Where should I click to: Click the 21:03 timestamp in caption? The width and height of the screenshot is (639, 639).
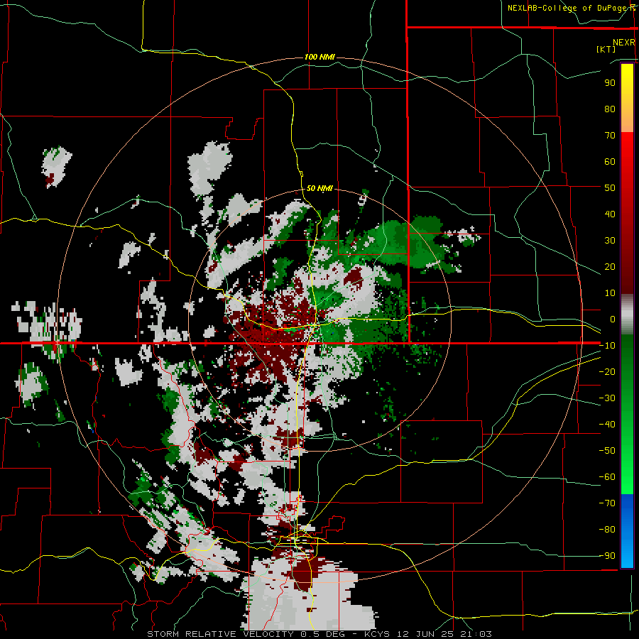tap(476, 634)
